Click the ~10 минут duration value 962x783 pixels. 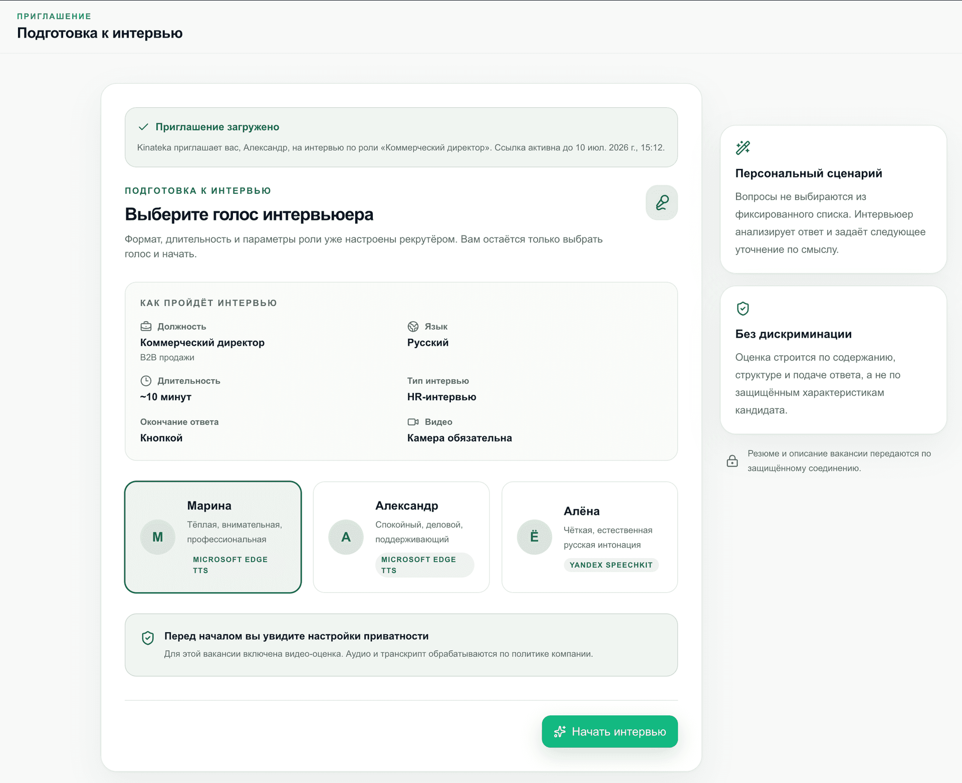(x=166, y=397)
